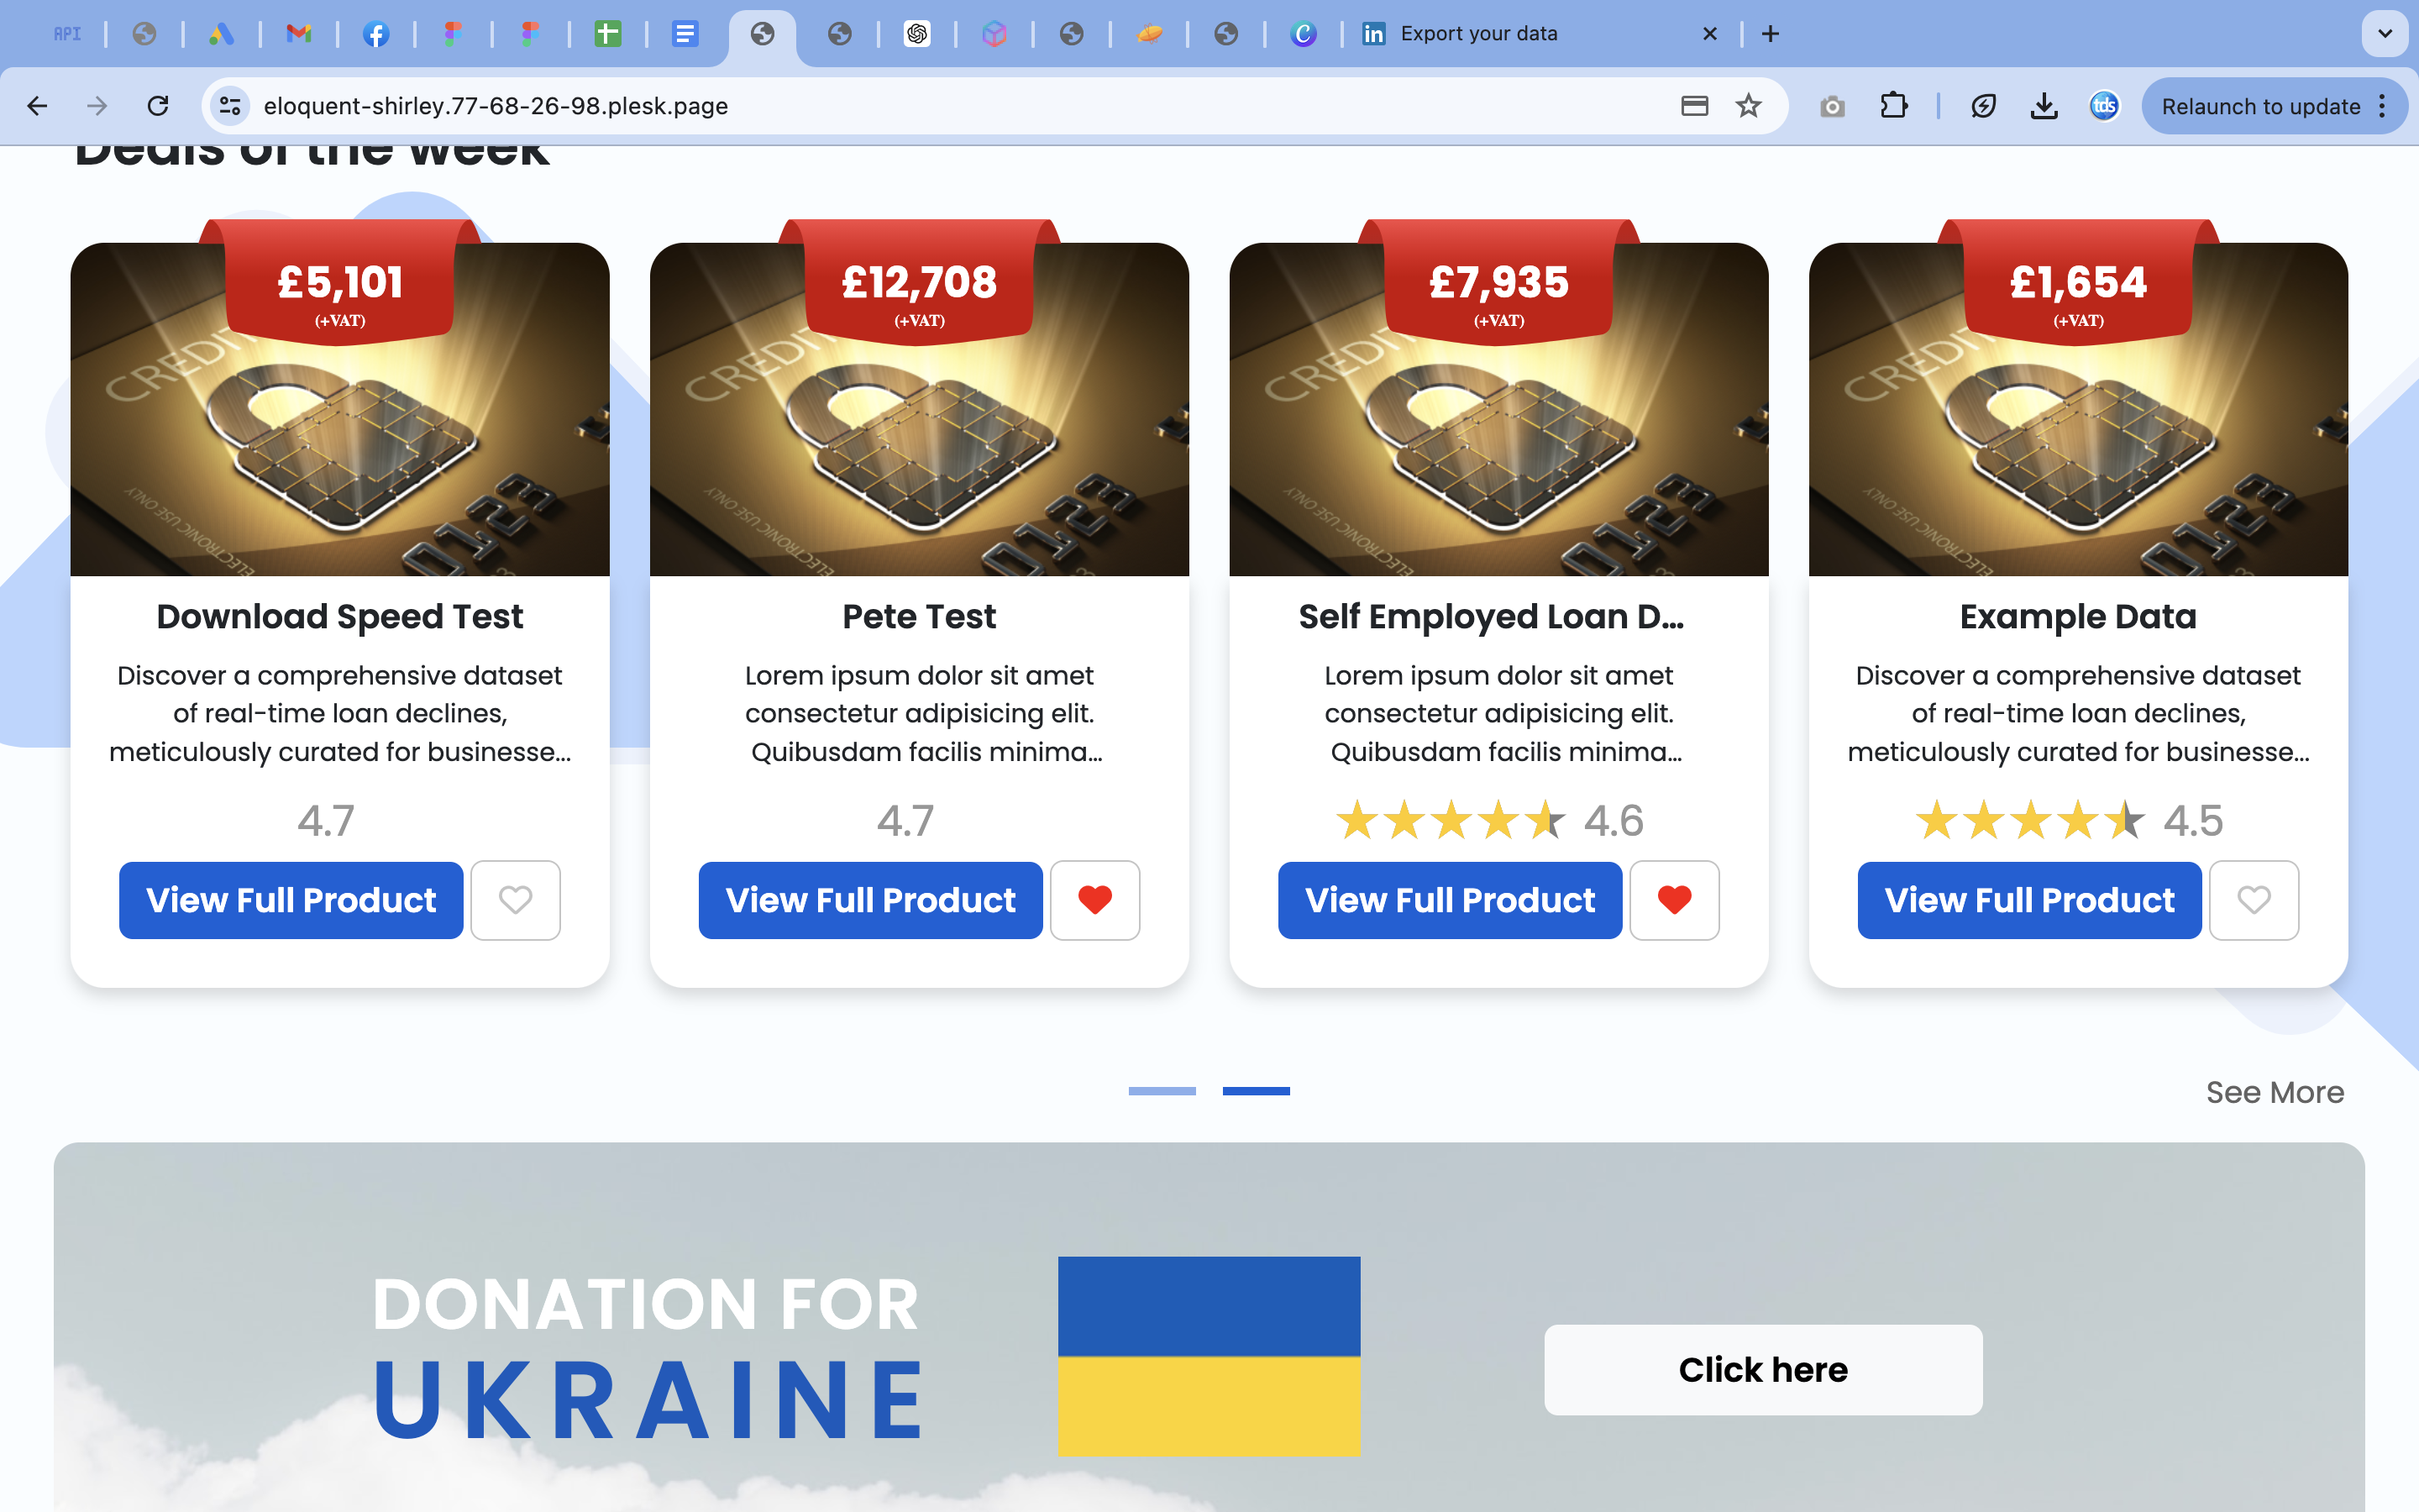Open the tds profile avatar icon

(x=2104, y=106)
